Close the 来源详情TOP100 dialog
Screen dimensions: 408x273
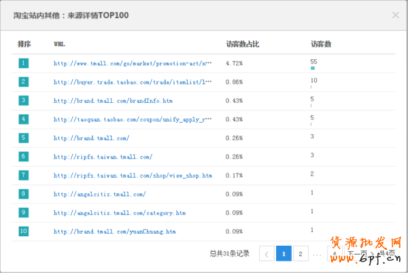click(x=395, y=14)
